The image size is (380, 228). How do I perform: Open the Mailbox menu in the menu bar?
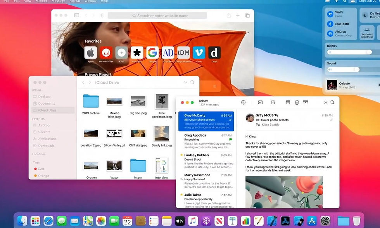(x=41, y=1)
